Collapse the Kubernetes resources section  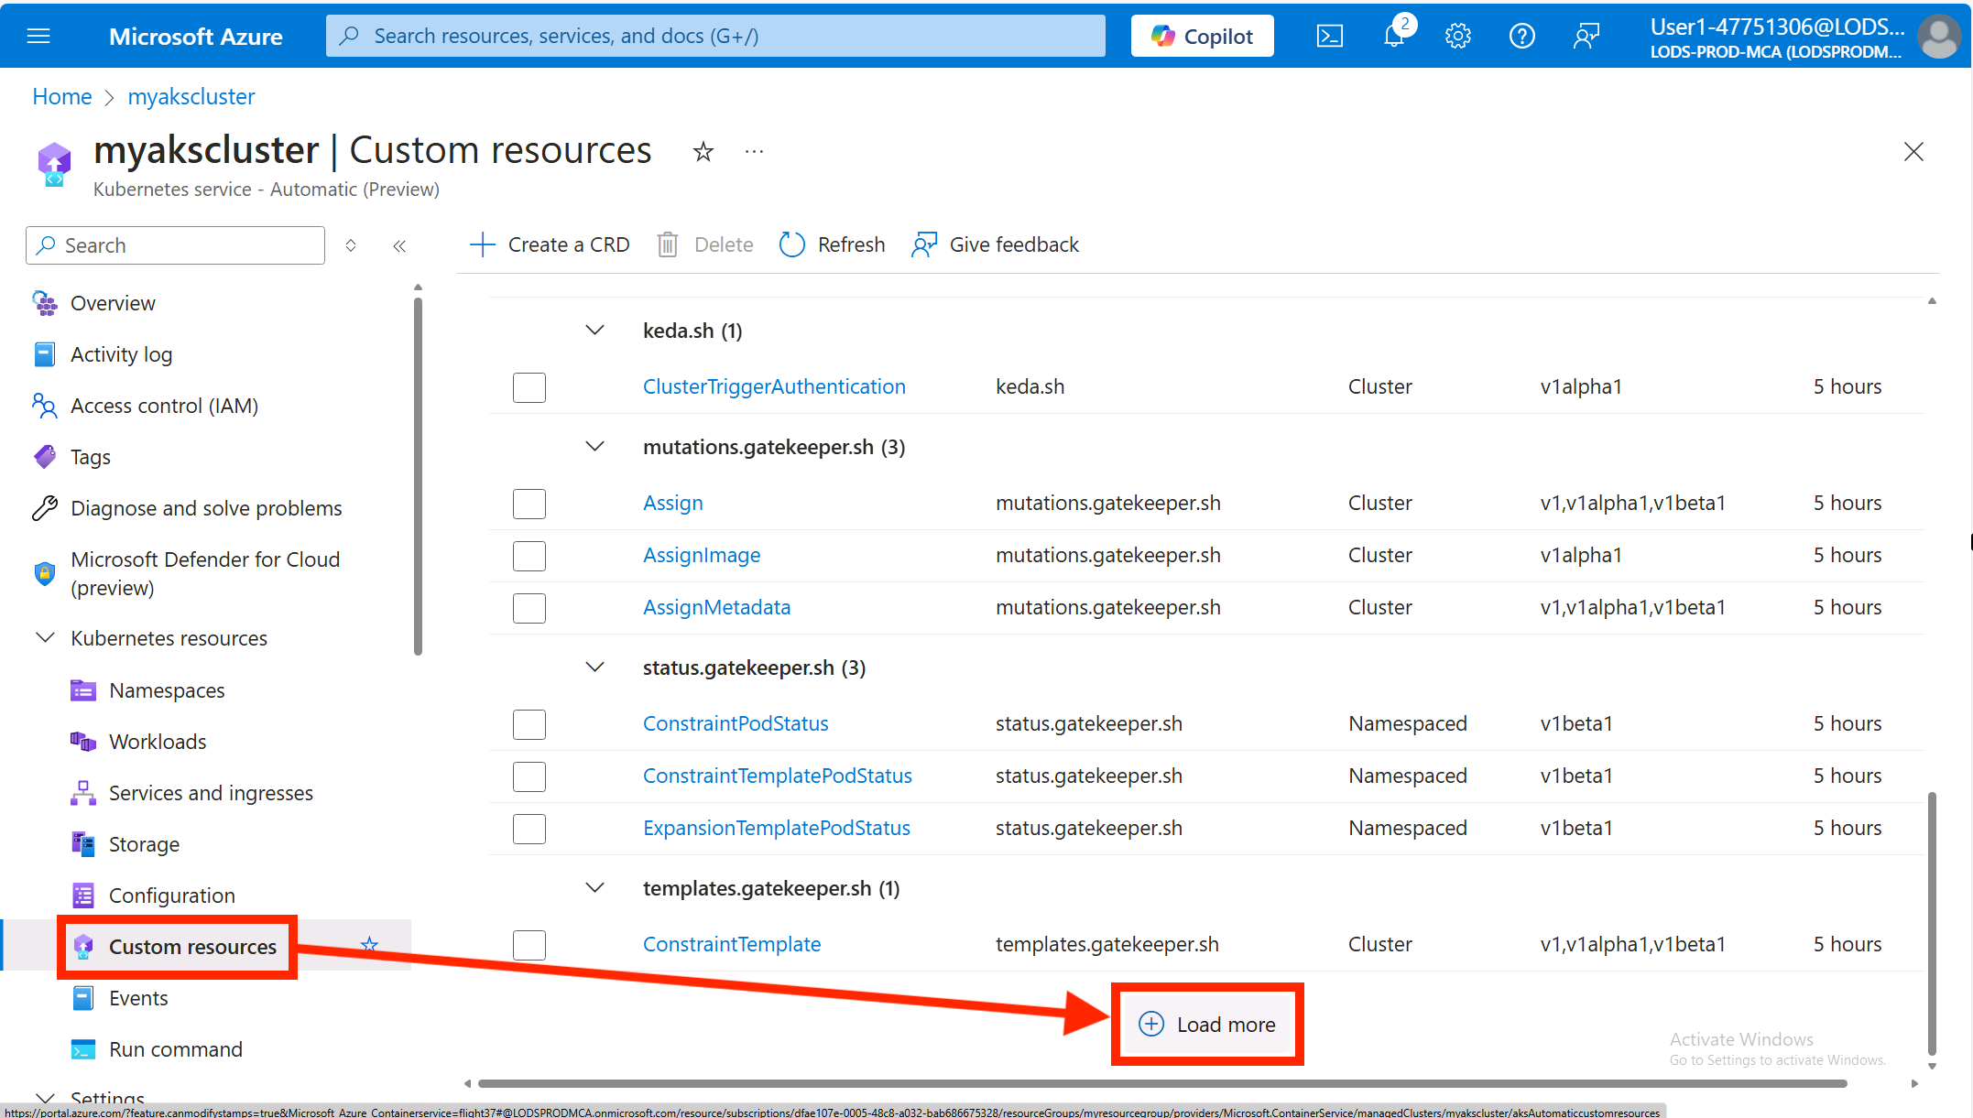[x=45, y=638]
